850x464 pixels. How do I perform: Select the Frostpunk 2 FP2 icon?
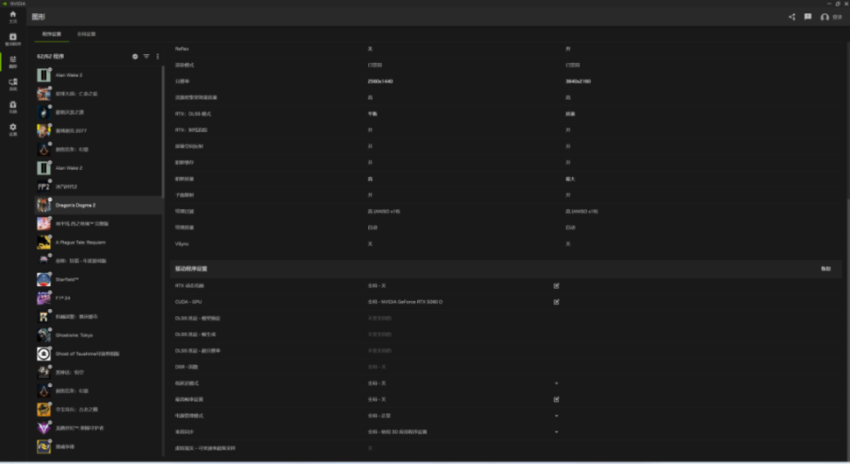(43, 187)
